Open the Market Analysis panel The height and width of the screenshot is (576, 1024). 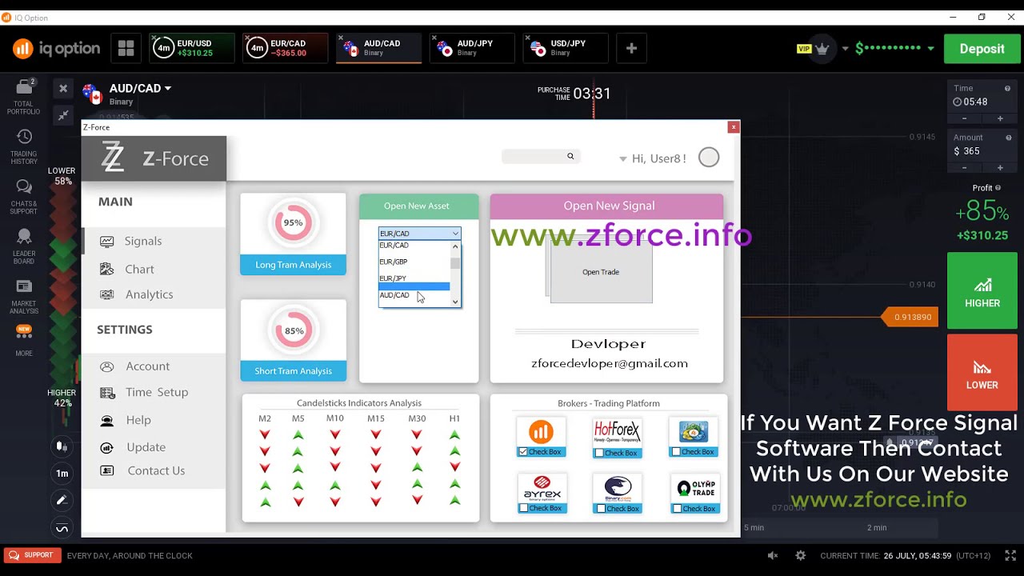(24, 297)
